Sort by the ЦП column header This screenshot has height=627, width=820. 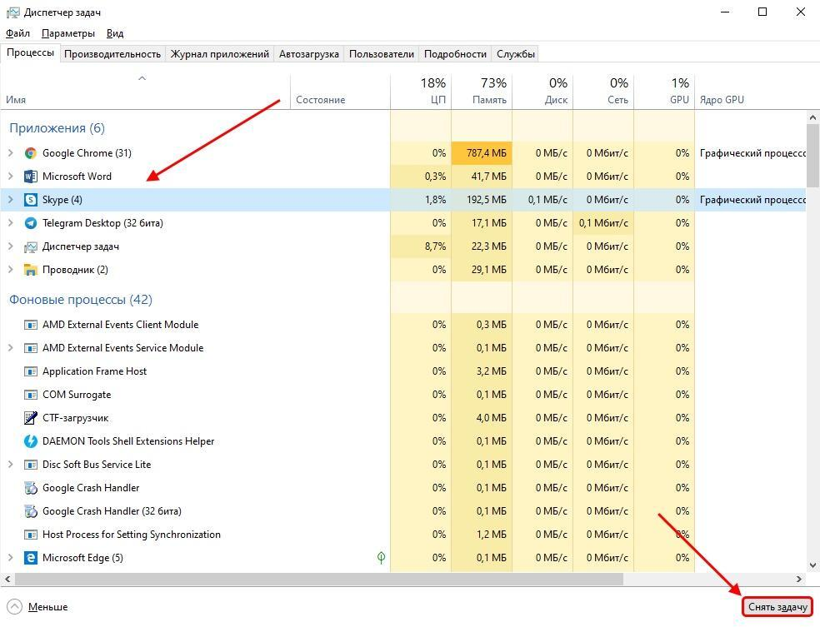[x=421, y=92]
